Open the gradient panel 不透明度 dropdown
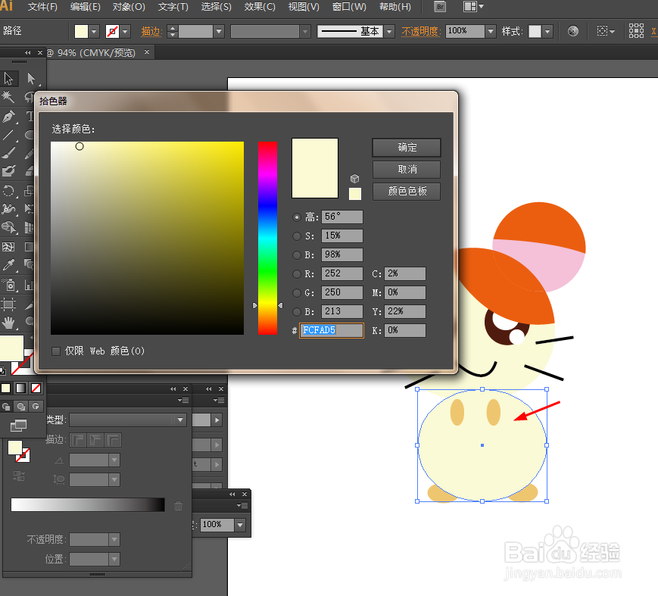This screenshot has width=658, height=596. coord(114,540)
